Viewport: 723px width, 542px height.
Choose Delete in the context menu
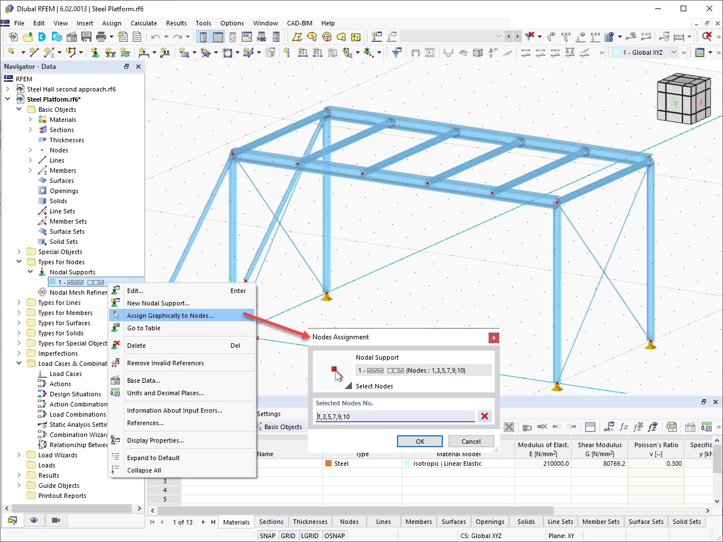coord(182,346)
